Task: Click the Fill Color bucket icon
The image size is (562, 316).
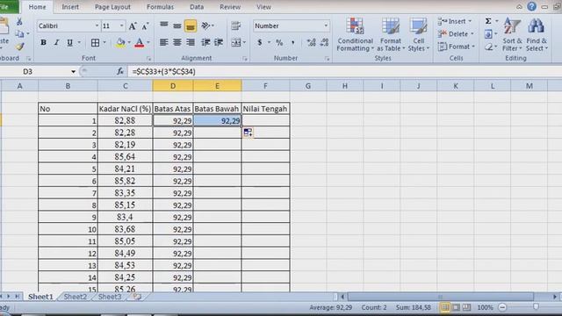Action: point(120,43)
